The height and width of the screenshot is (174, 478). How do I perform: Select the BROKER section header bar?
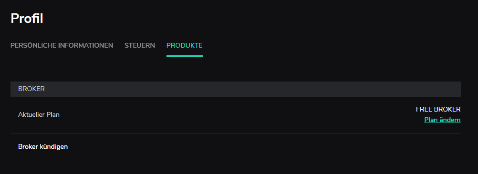[x=236, y=89]
